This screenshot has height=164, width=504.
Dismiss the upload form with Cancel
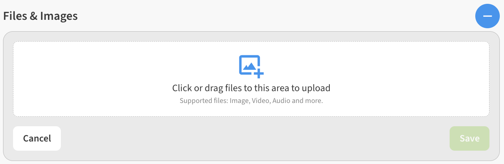(x=37, y=138)
